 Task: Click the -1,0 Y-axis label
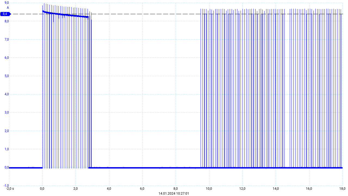coord(6,186)
